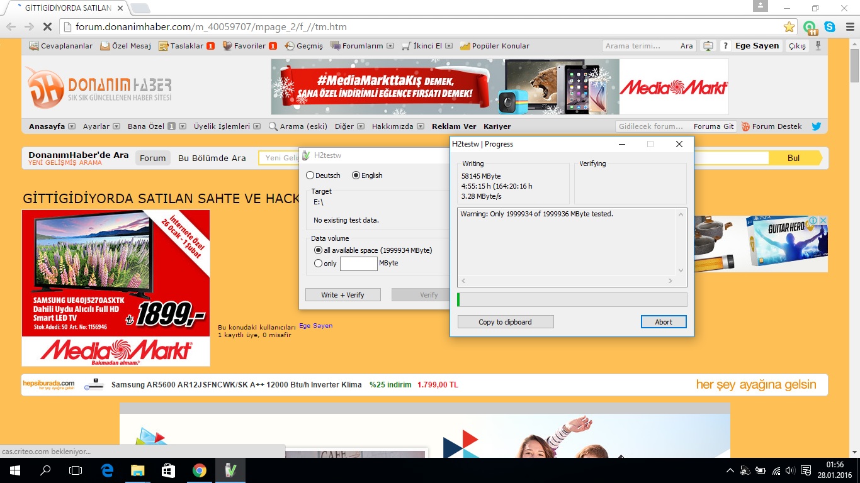860x483 pixels.
Task: Close the AdChoices icon on Guitar Hero ad
Action: tap(822, 221)
